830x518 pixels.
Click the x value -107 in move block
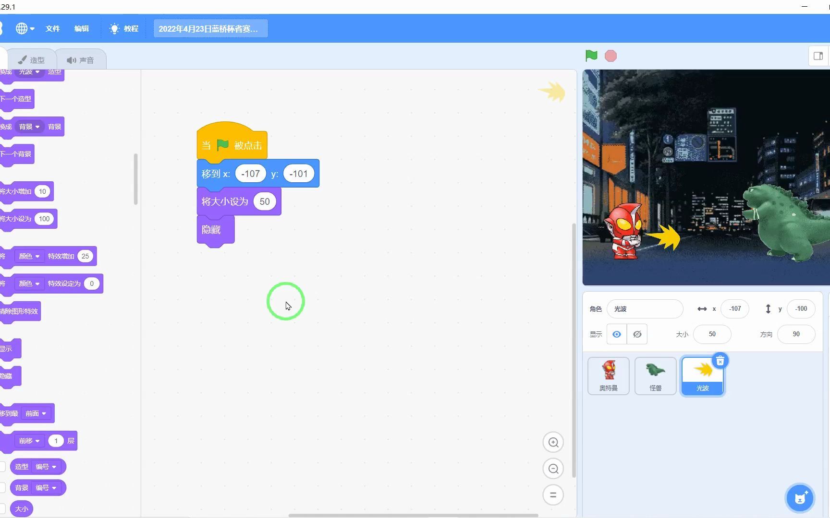250,174
